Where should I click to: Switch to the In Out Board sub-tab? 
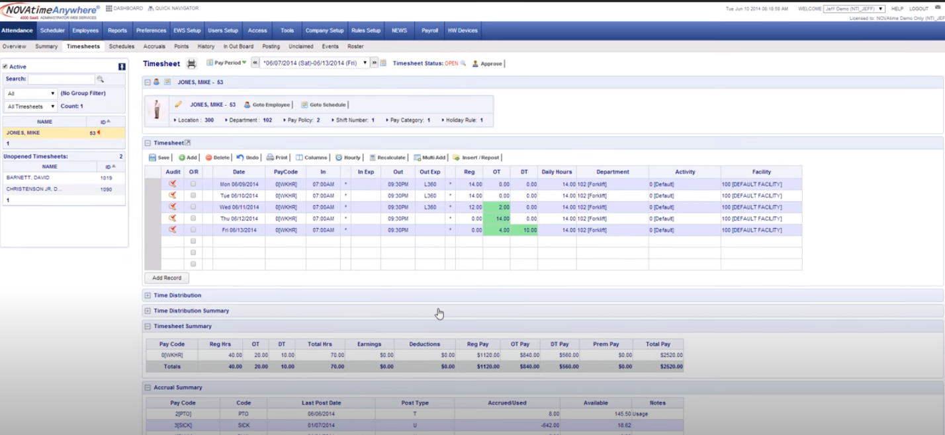[x=238, y=46]
